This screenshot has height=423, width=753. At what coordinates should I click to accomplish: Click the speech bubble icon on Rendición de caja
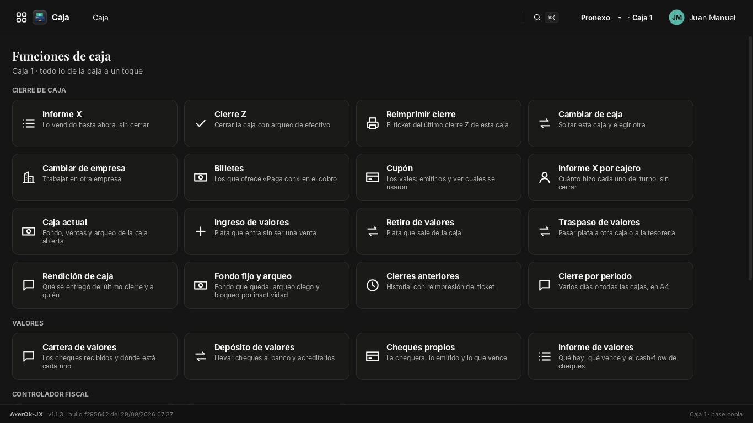[x=29, y=285]
